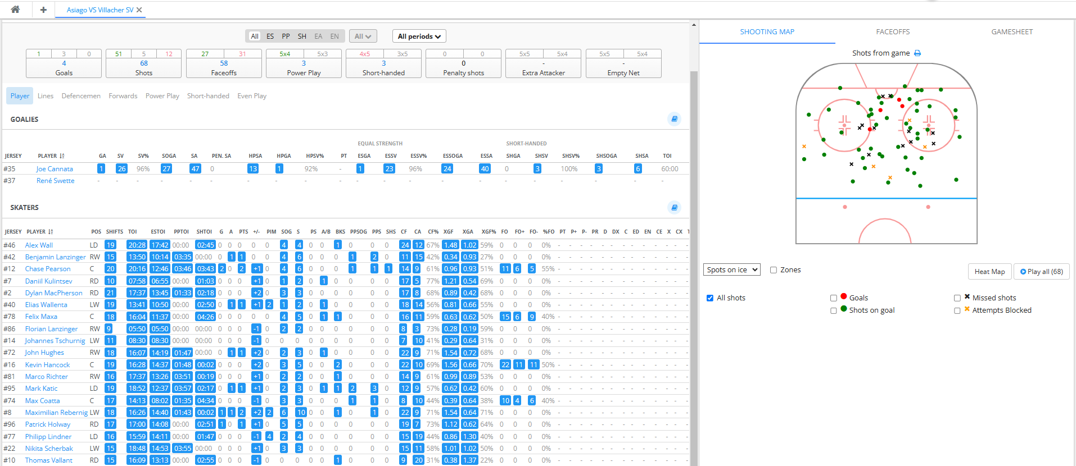Select the EA strength filter

318,36
